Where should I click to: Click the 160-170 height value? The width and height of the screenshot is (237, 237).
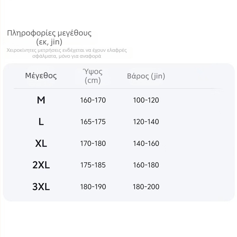[93, 100]
